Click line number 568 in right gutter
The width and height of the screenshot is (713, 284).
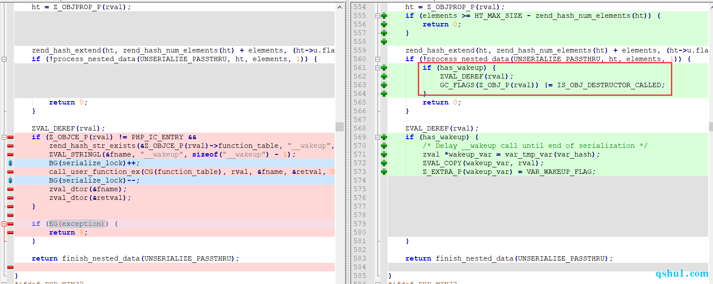click(359, 128)
